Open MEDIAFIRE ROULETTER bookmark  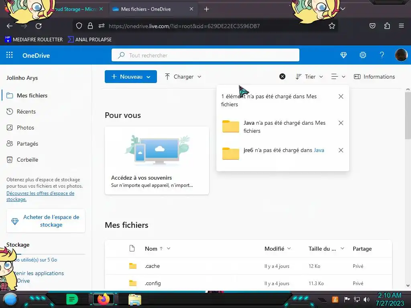[x=34, y=39]
